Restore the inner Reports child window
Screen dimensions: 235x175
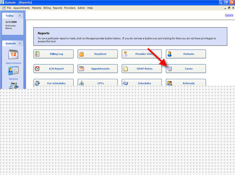coord(229,8)
